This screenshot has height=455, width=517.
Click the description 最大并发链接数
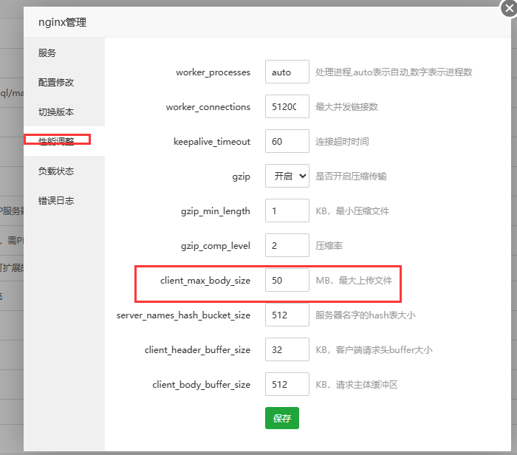[x=346, y=107]
